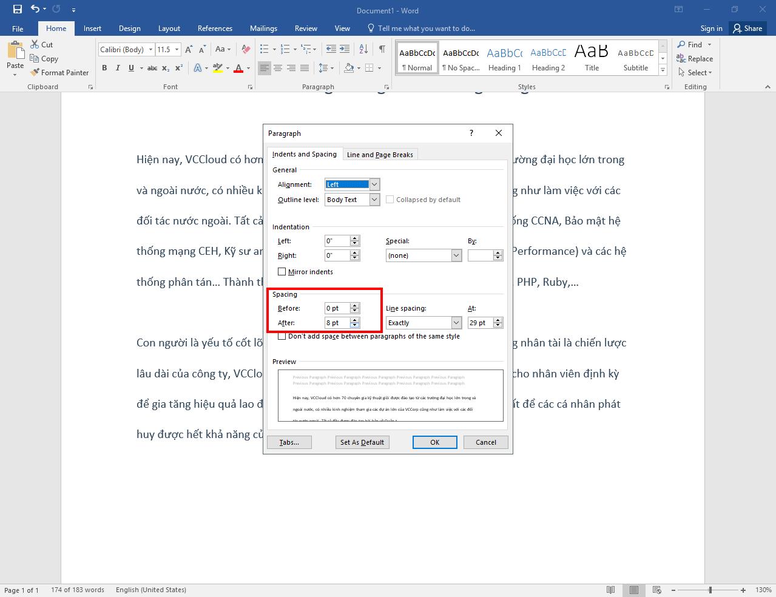Decrease the font size with Shrink Font
The image size is (776, 597).
202,49
